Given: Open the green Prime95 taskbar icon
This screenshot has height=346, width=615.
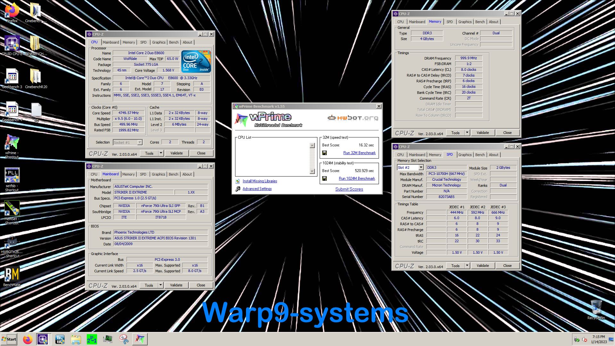Looking at the screenshot, I should coord(92,339).
